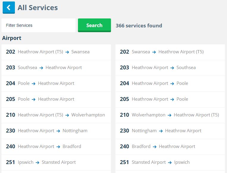Image resolution: width=227 pixels, height=173 pixels.
Task: Select 203 Southsea to Heathrow Airport service
Action: click(56, 68)
